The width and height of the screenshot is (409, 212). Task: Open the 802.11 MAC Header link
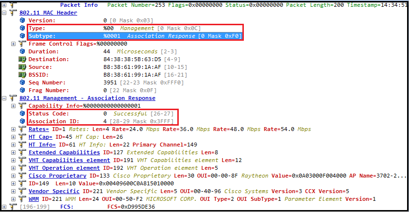48,13
